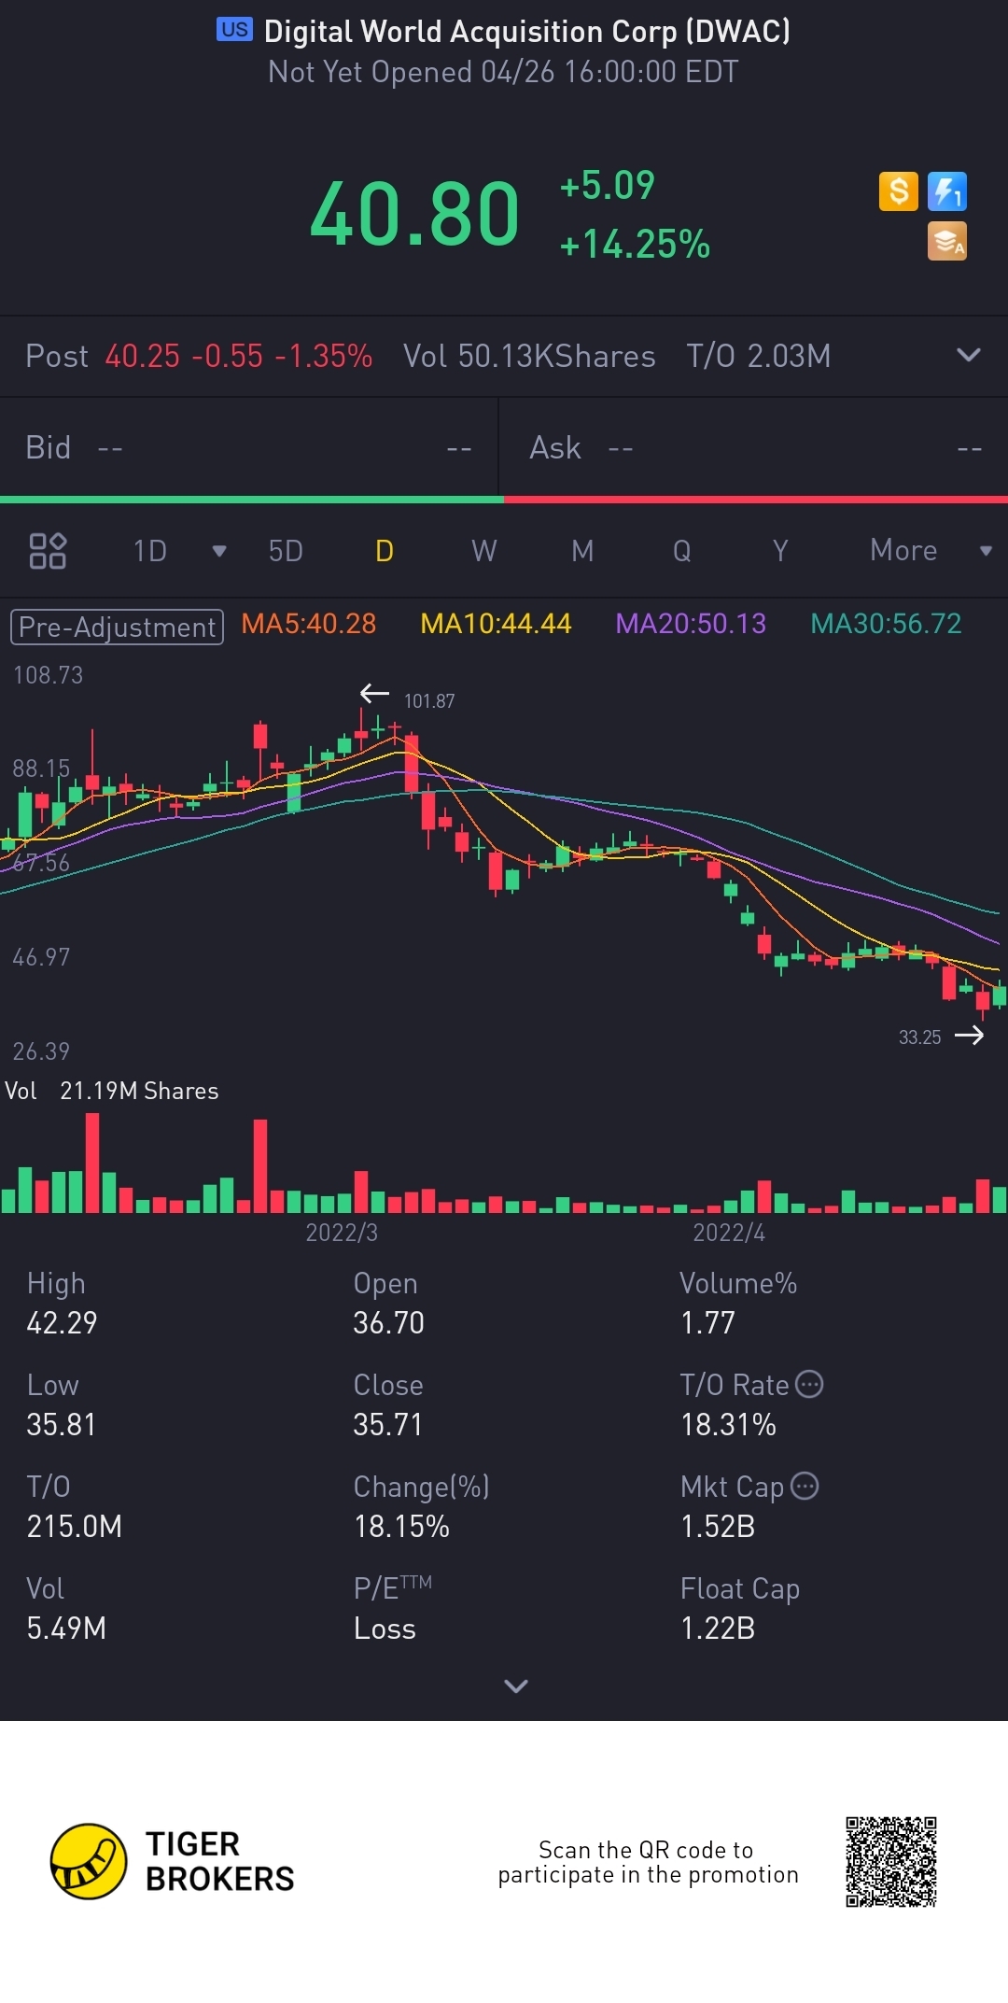The image size is (1008, 2003).
Task: Tap the blue lightning bolt badge icon
Action: click(x=947, y=191)
